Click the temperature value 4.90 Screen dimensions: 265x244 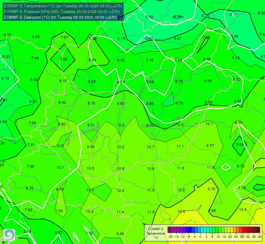tap(33, 102)
